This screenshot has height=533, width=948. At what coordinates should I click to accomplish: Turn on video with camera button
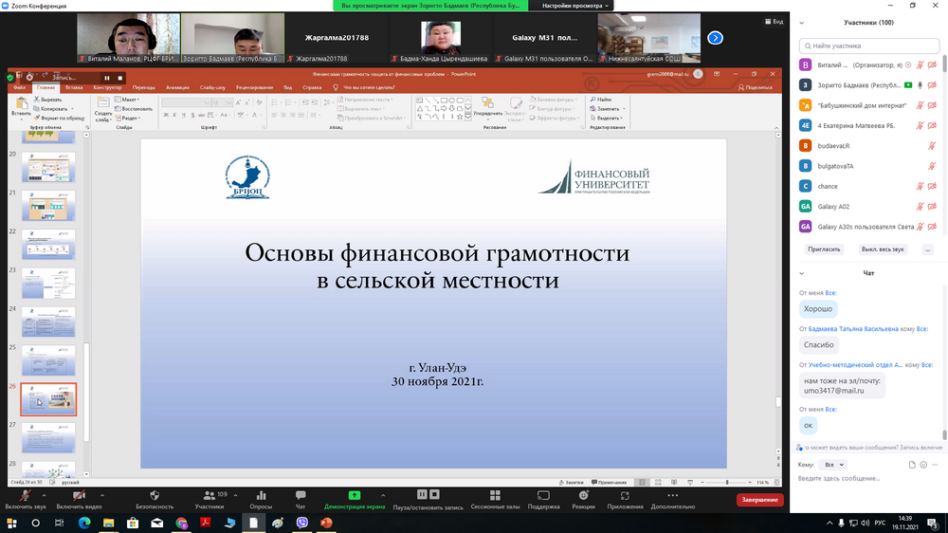[x=79, y=495]
